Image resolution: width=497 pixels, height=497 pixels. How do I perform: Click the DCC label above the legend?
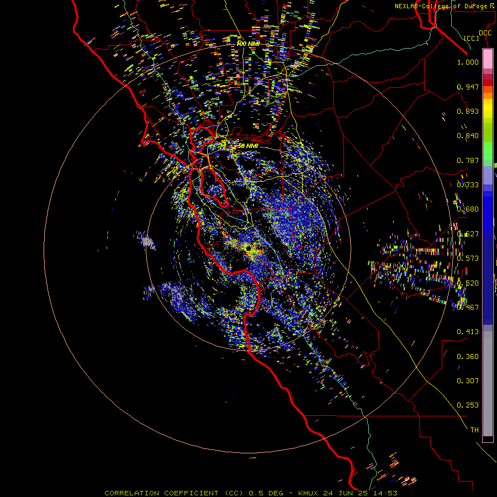pyautogui.click(x=485, y=33)
